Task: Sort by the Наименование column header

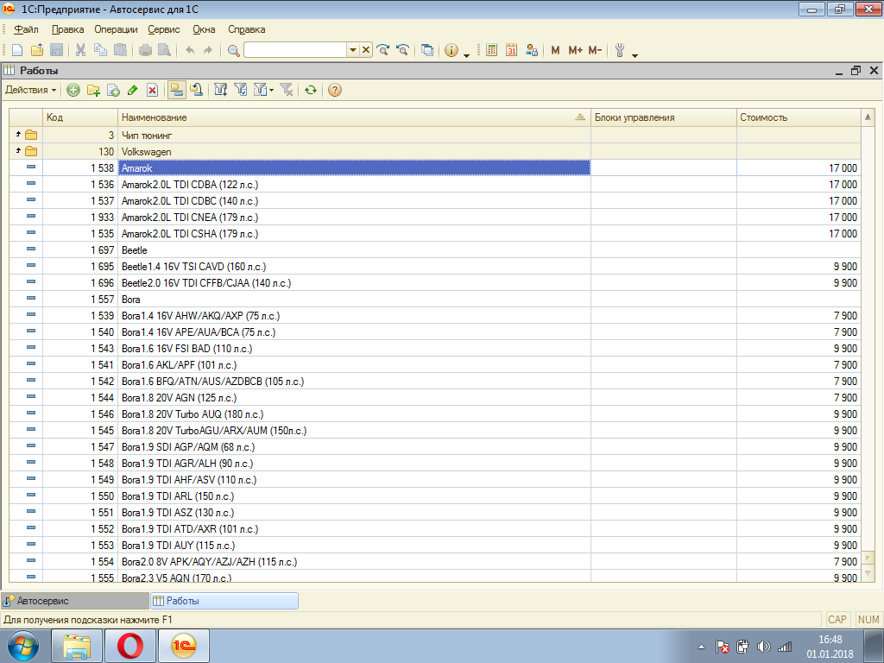Action: tap(354, 117)
